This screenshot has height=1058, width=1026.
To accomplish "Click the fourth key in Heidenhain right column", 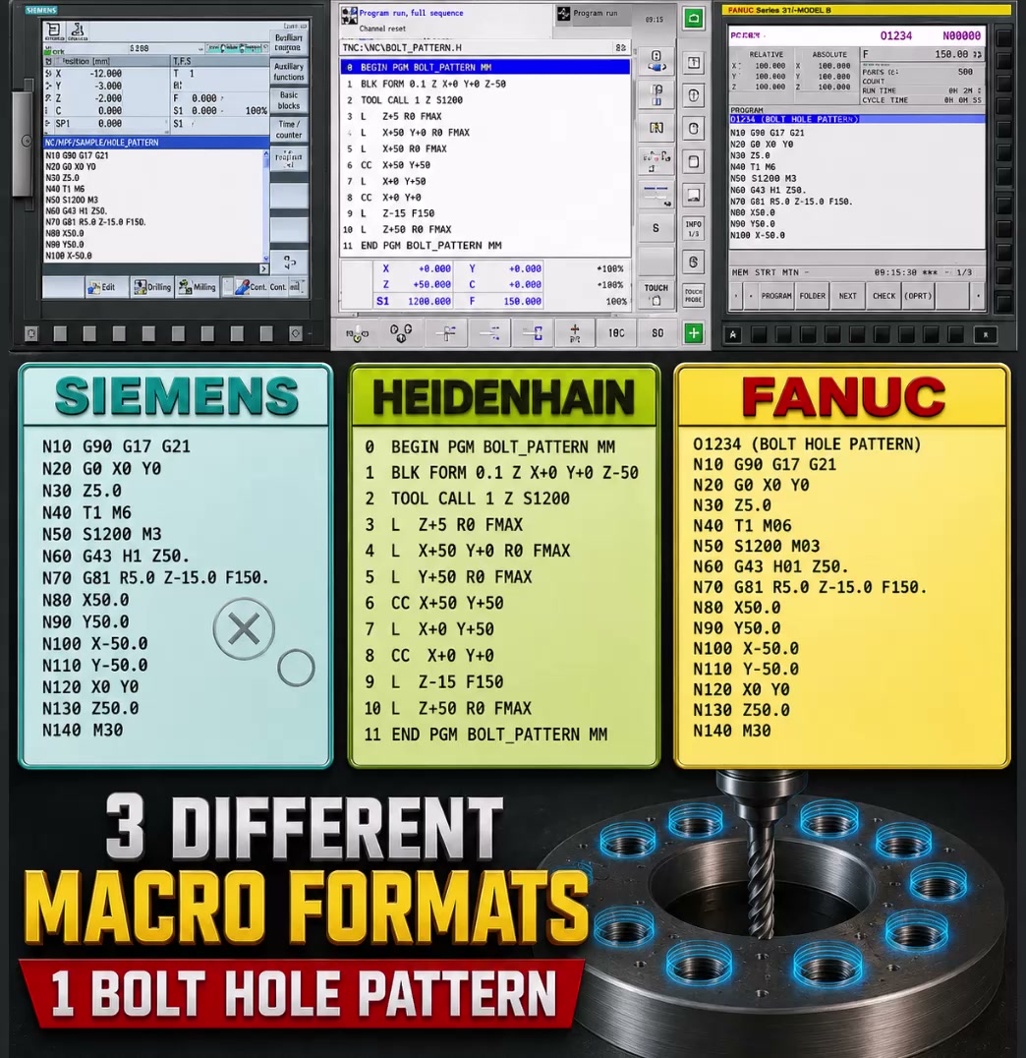I will (694, 162).
